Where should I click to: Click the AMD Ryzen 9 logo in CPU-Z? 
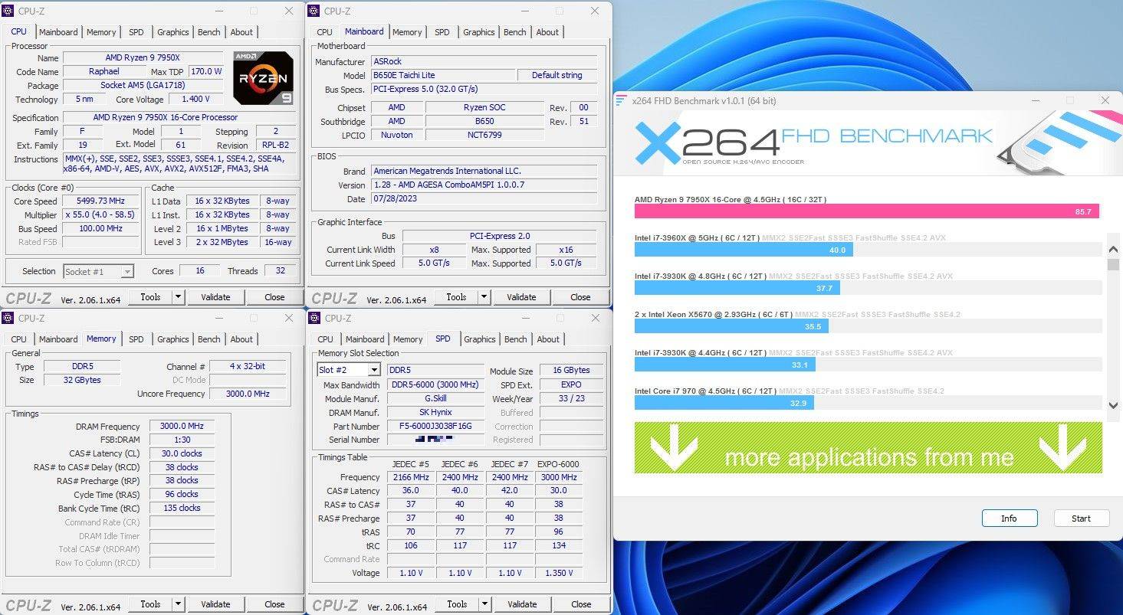(263, 77)
